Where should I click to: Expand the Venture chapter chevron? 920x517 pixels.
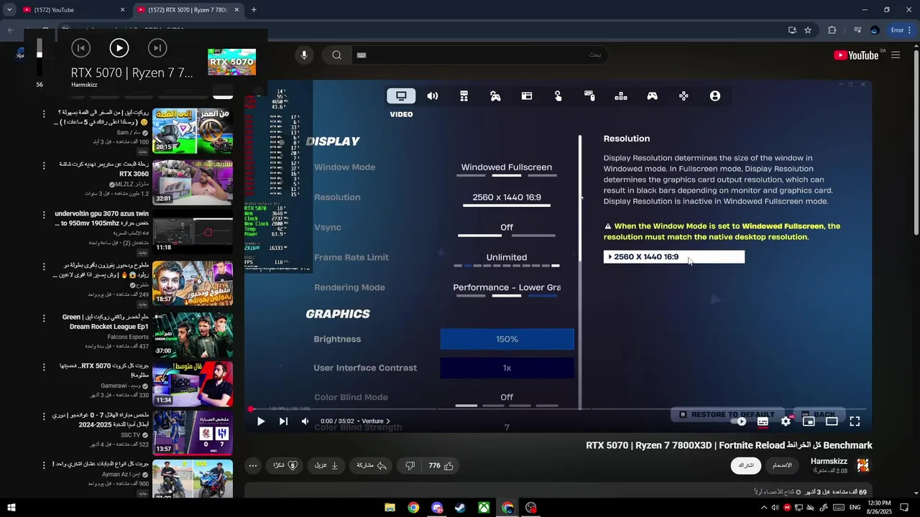[x=388, y=421]
